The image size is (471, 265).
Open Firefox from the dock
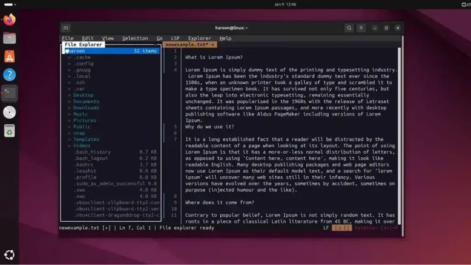tap(9, 19)
